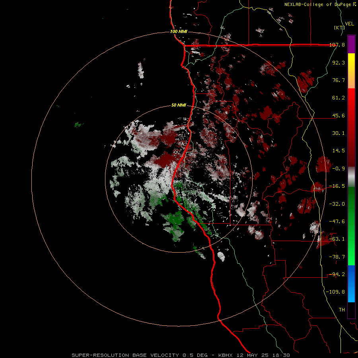Select the 14.5 legend value

click(x=339, y=151)
